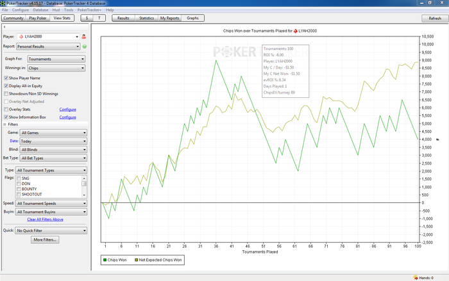Switch to cash games with the $ button
449x281 pixels.
pyautogui.click(x=86, y=19)
